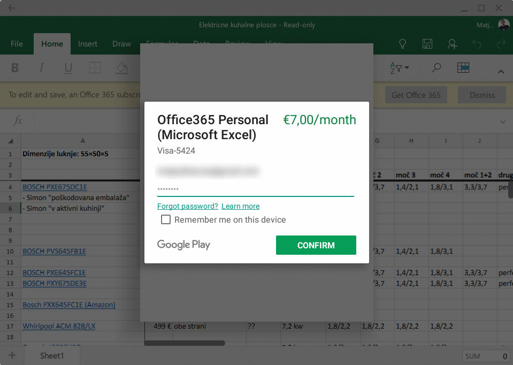Viewport: 513px width, 365px height.
Task: Redo the last action
Action: pos(501,44)
